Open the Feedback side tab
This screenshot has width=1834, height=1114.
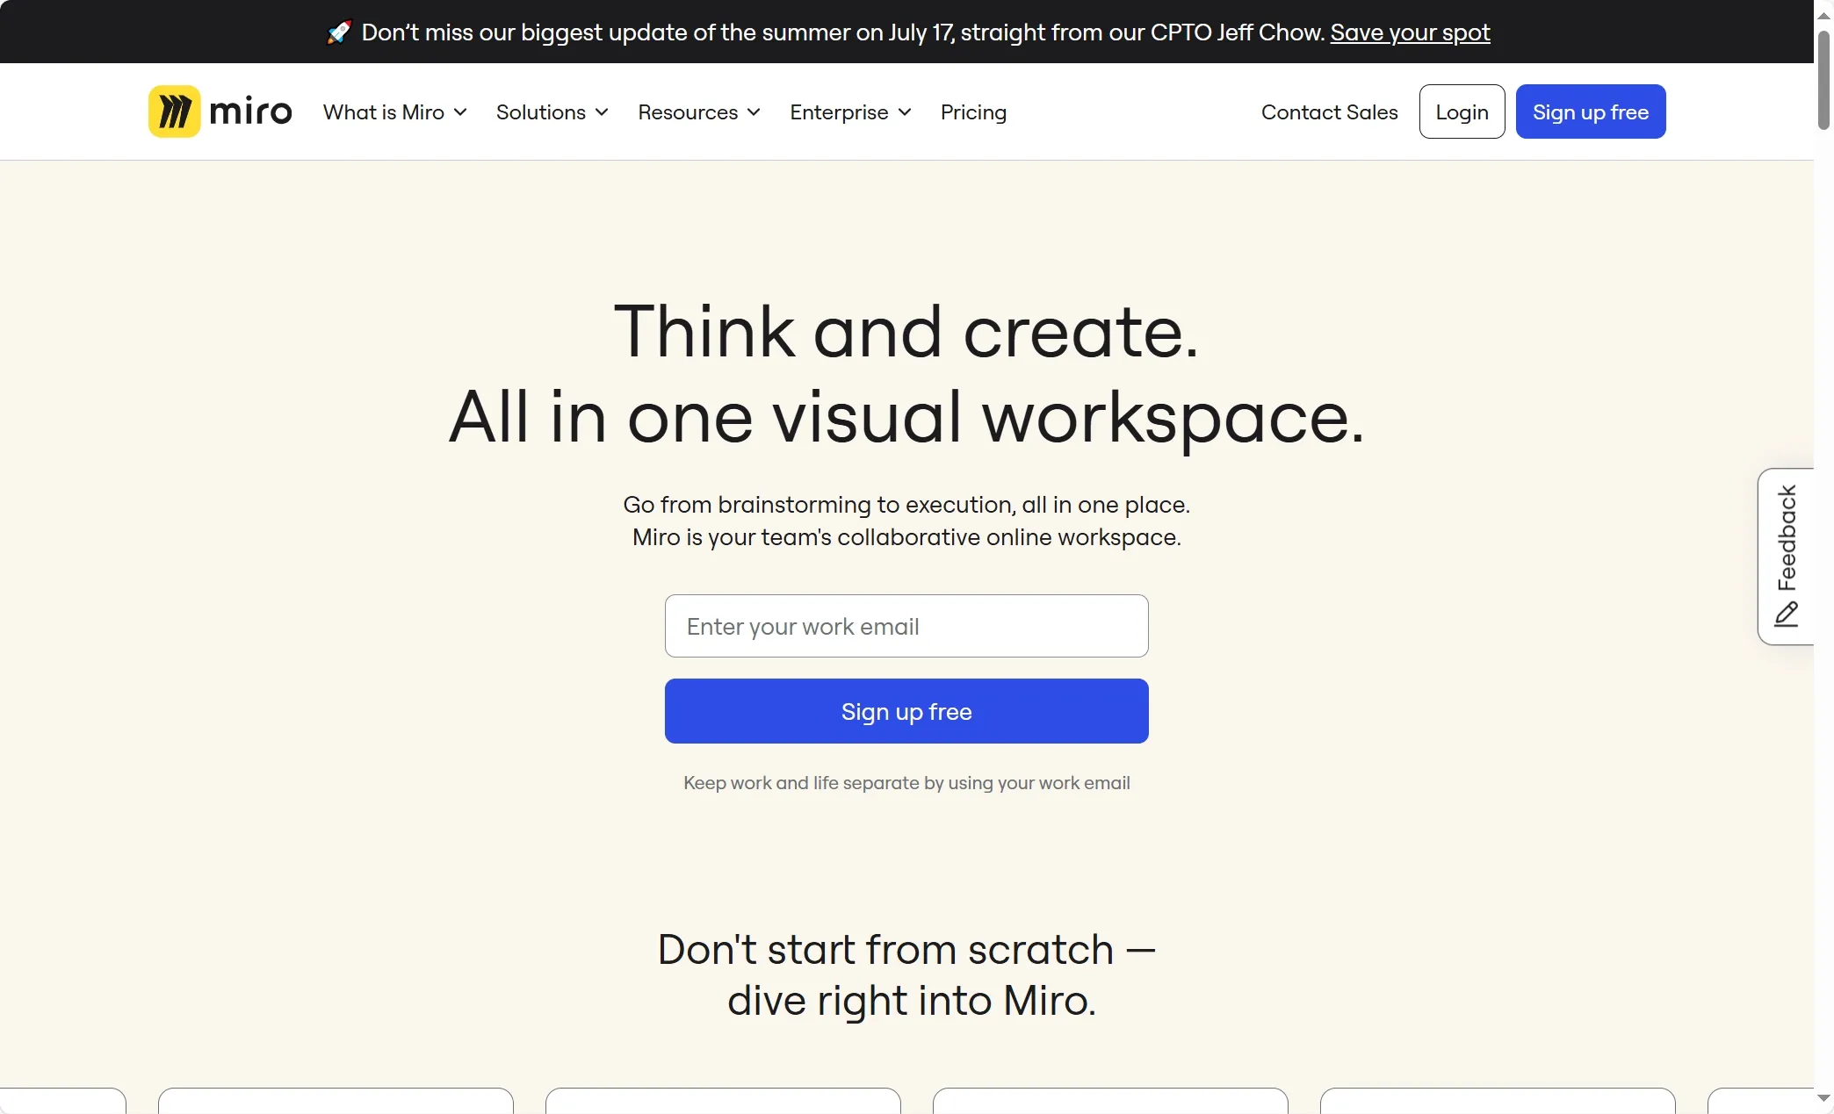1787,557
